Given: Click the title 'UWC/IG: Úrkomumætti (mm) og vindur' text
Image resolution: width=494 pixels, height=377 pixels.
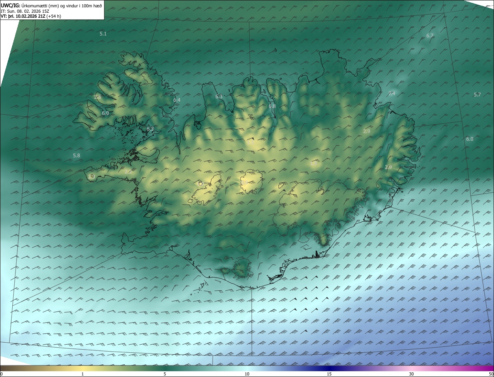Looking at the screenshot, I should pyautogui.click(x=51, y=5).
